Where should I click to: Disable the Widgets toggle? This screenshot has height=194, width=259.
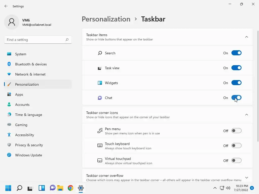236,83
